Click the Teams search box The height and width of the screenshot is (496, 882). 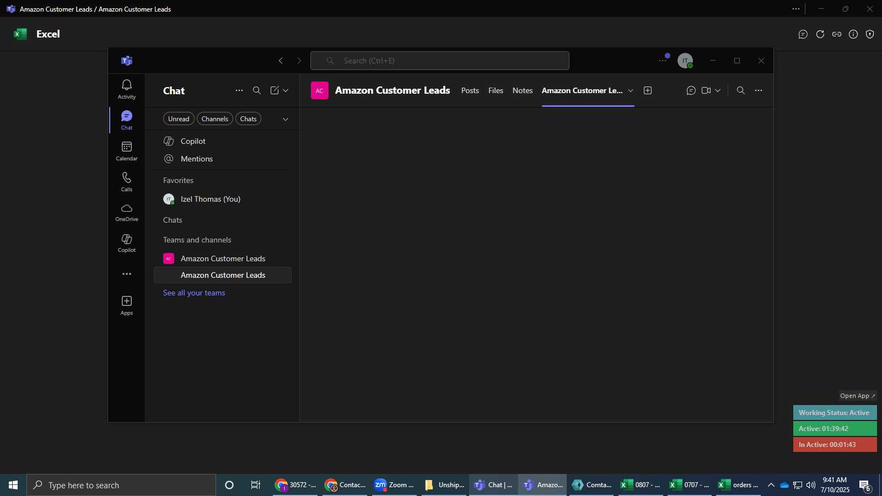(x=440, y=61)
